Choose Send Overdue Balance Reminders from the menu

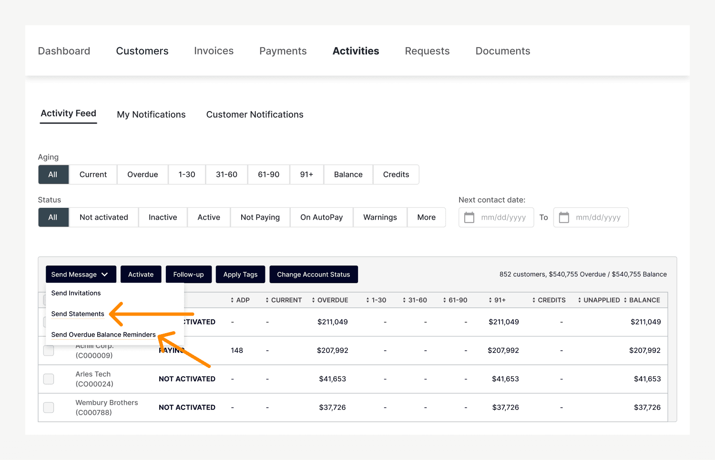[x=103, y=335]
